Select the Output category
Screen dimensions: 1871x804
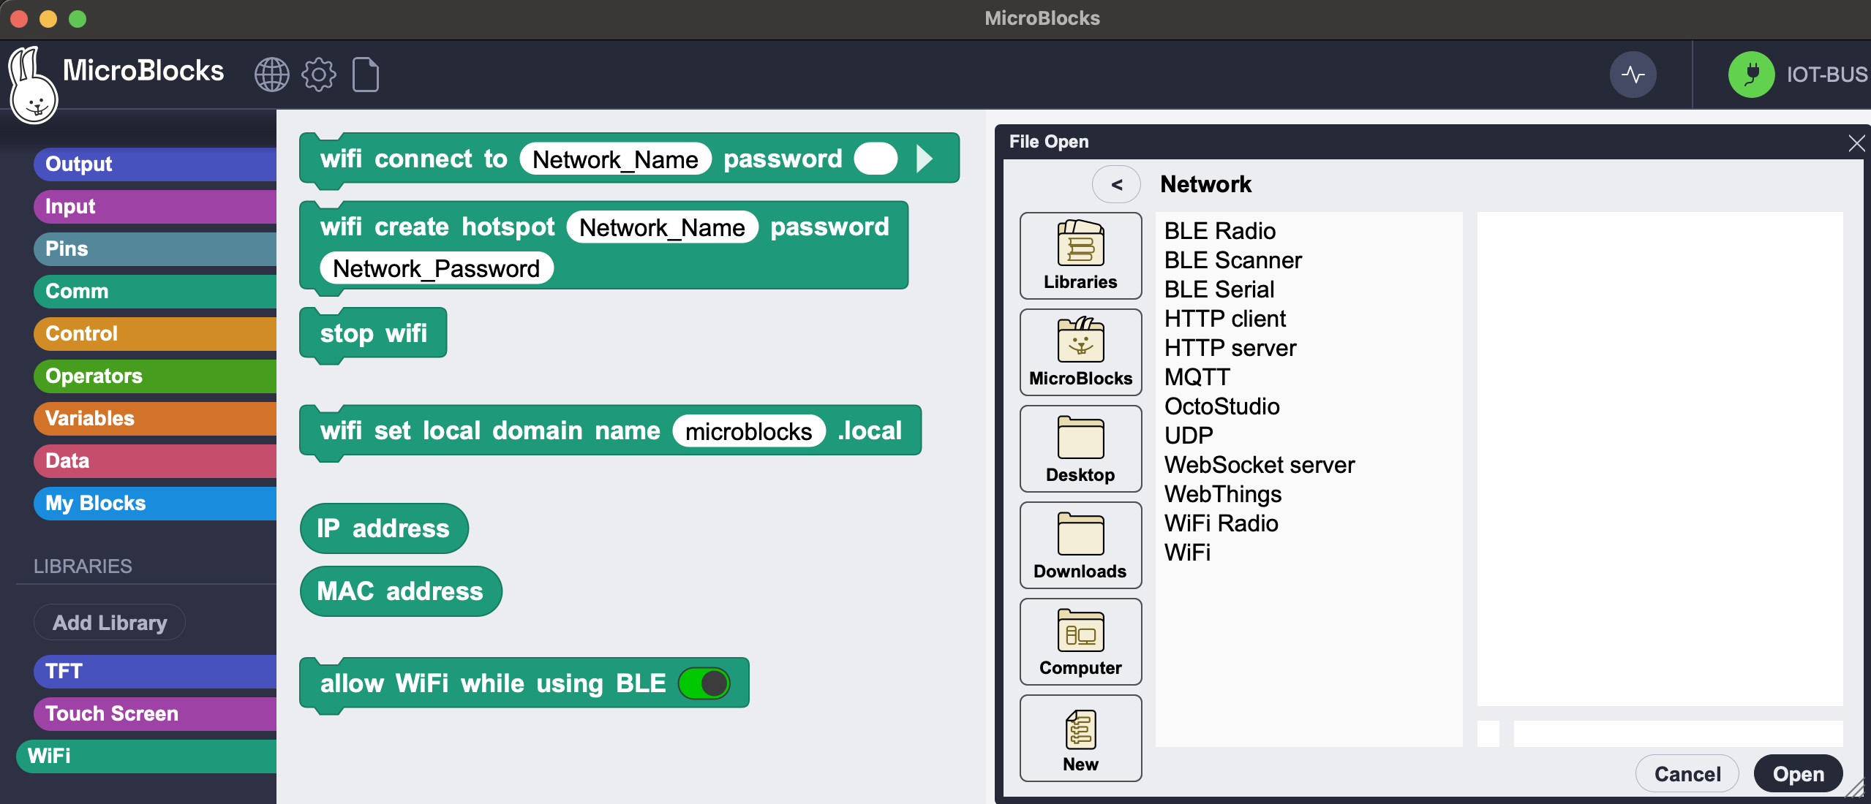[155, 164]
